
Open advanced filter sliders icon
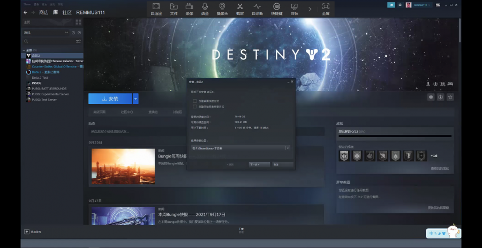(78, 41)
